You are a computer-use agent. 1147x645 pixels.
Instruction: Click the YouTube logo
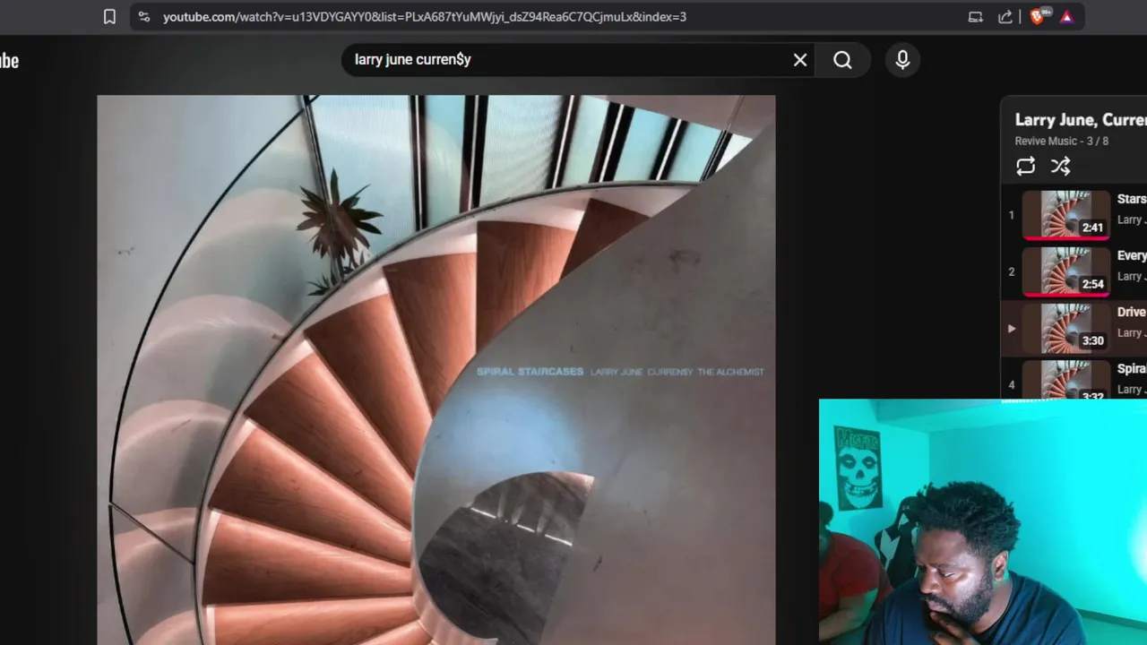point(9,61)
